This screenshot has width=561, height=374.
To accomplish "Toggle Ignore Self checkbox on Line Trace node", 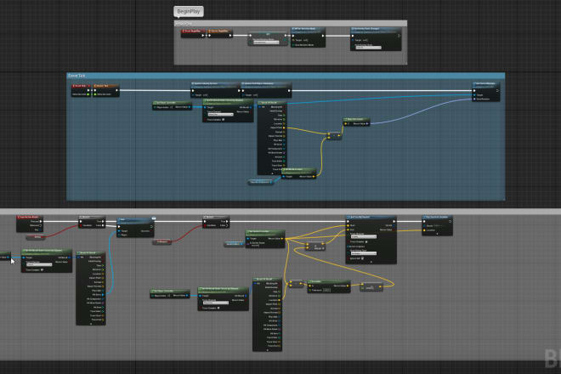I will [x=362, y=258].
